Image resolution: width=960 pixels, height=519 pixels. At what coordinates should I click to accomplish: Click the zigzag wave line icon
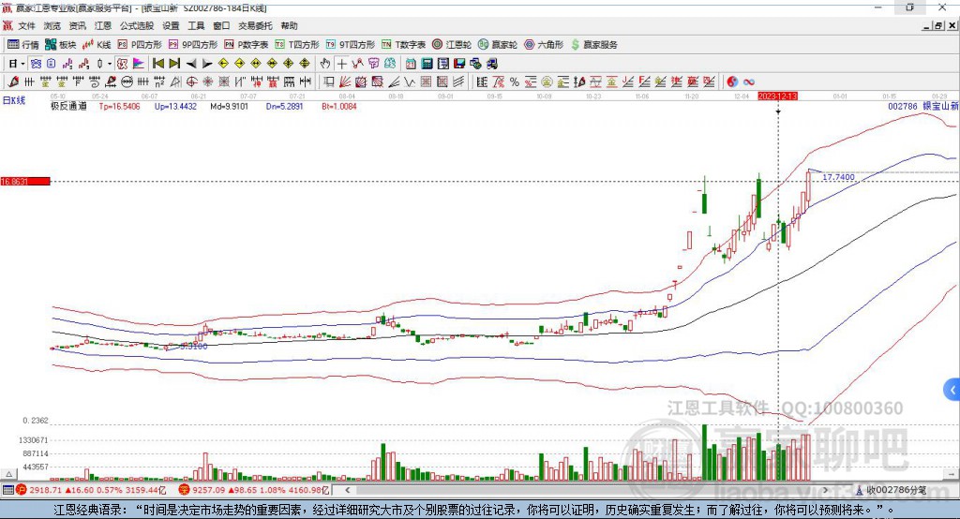(410, 82)
